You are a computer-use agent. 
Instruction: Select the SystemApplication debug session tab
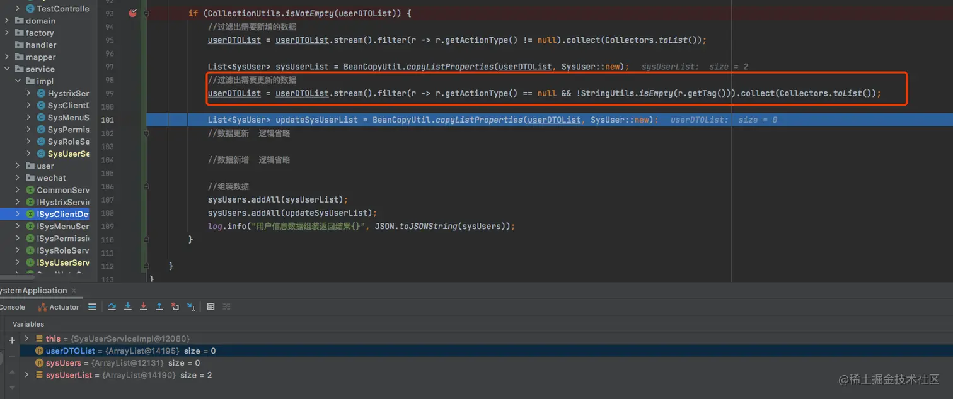coord(33,290)
